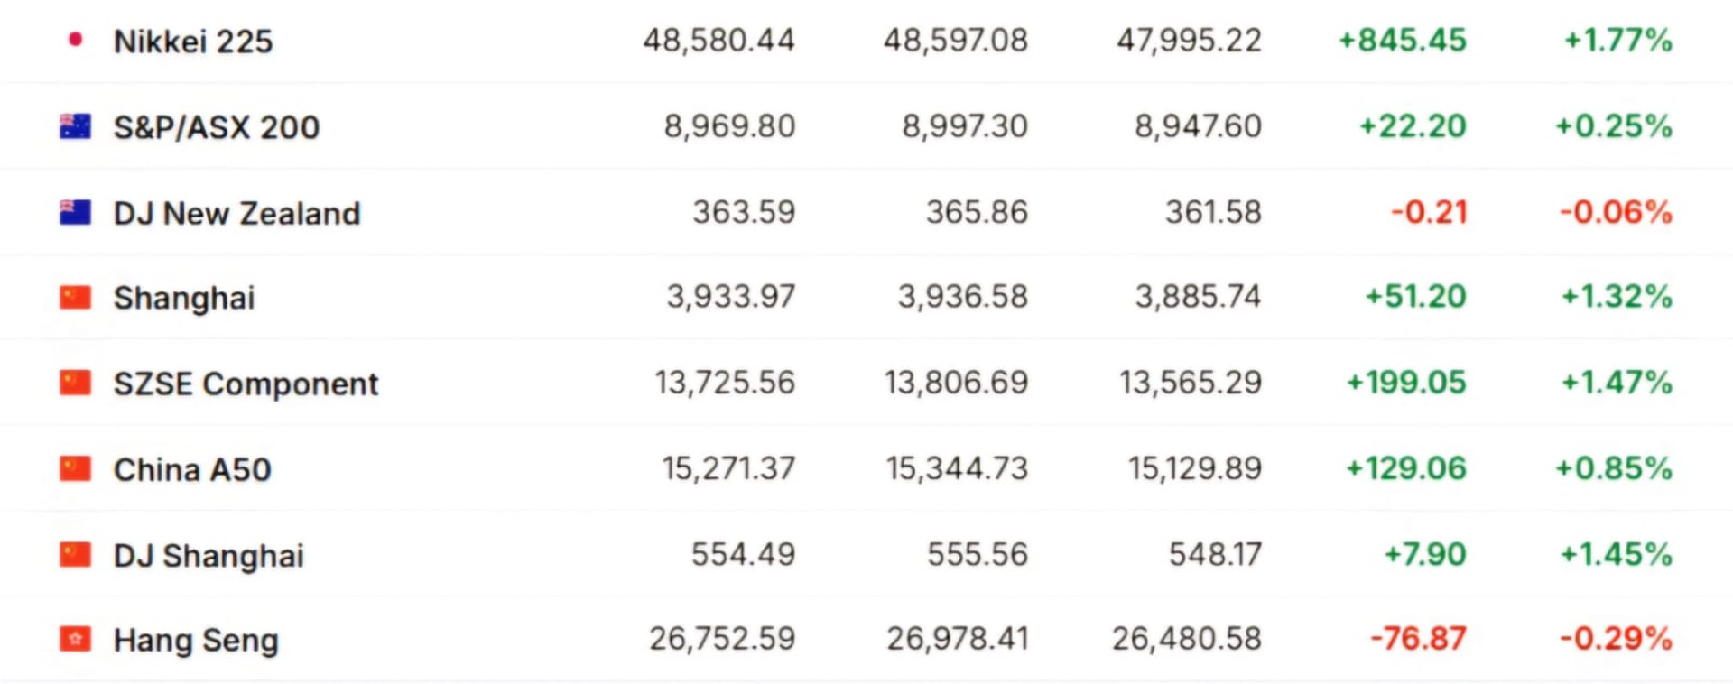Click the flag icon next to DJ Shanghai

[75, 555]
